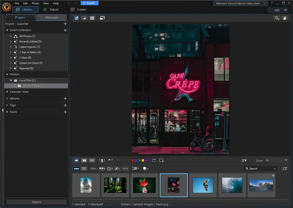Open the View menu
Viewport: 293px width, 208px height.
(46, 3)
